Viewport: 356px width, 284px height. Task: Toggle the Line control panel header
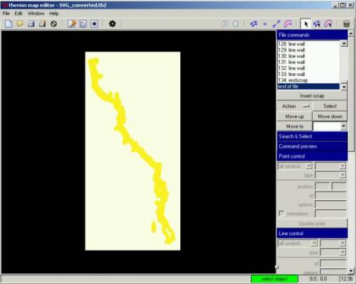coord(312,234)
